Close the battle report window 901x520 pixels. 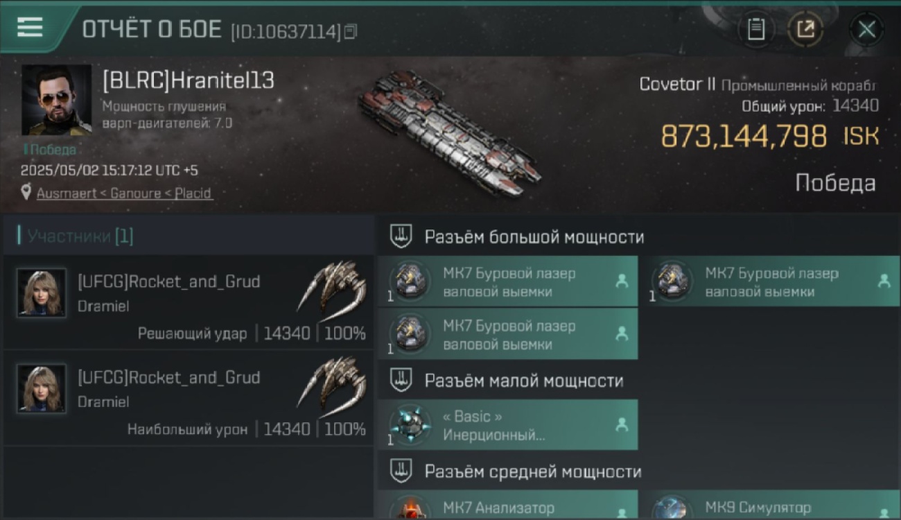coord(866,29)
